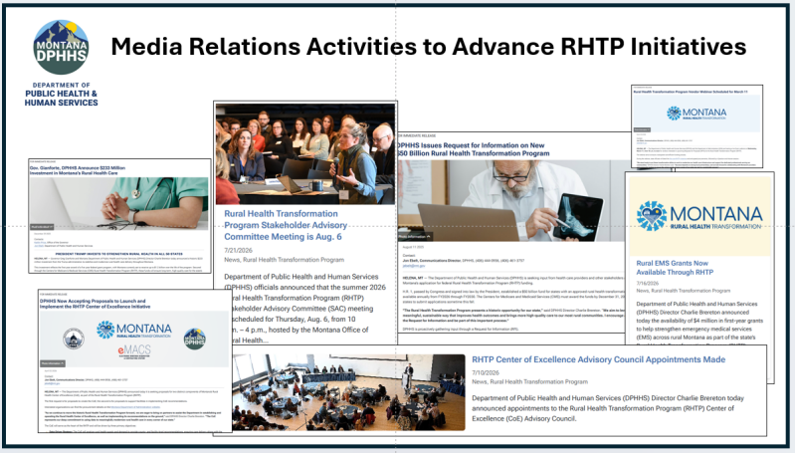Click the state capitol seal icon

(74, 339)
